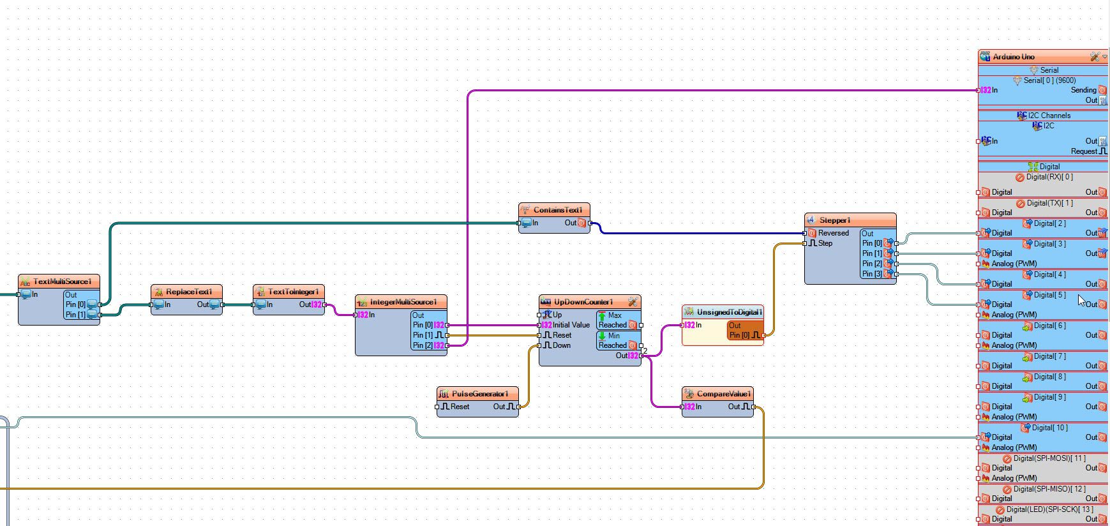The image size is (1110, 526).
Task: Click the Up clock icon on UpDownCounter1
Action: [x=547, y=315]
